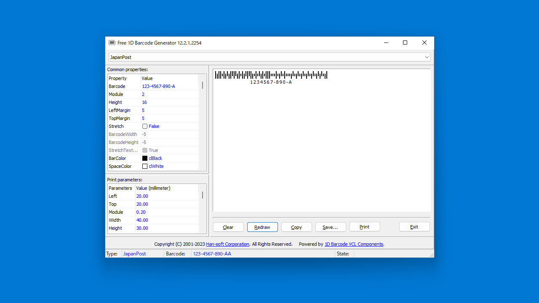The height and width of the screenshot is (303, 539).
Task: Click the clBlack color name
Action: tap(155, 158)
